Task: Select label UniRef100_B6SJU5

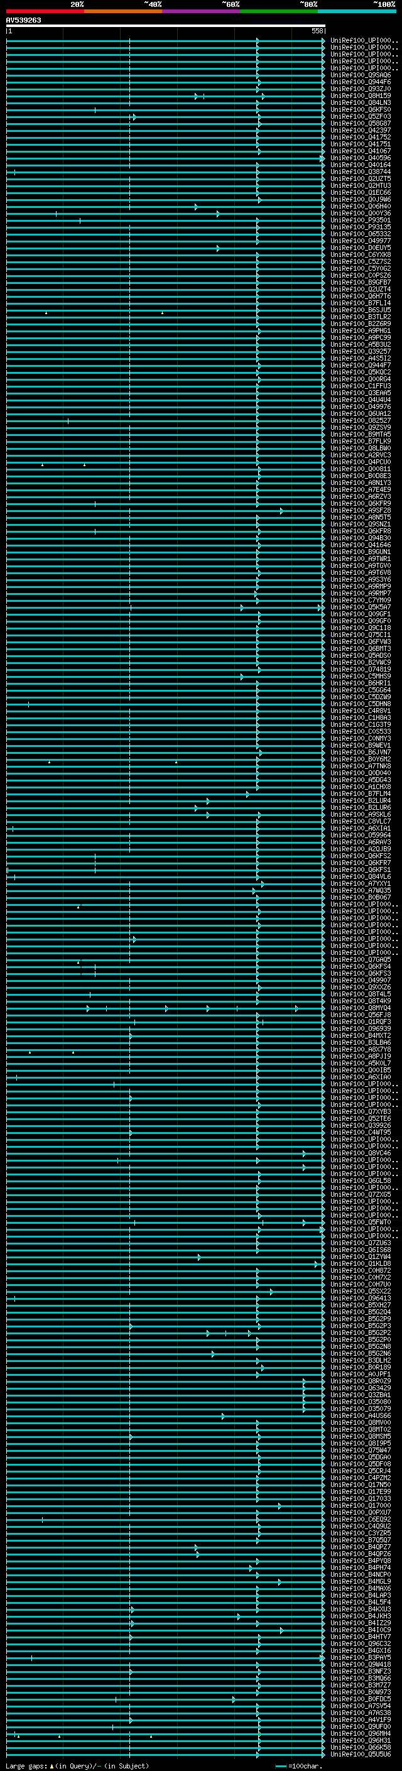Action: click(360, 310)
